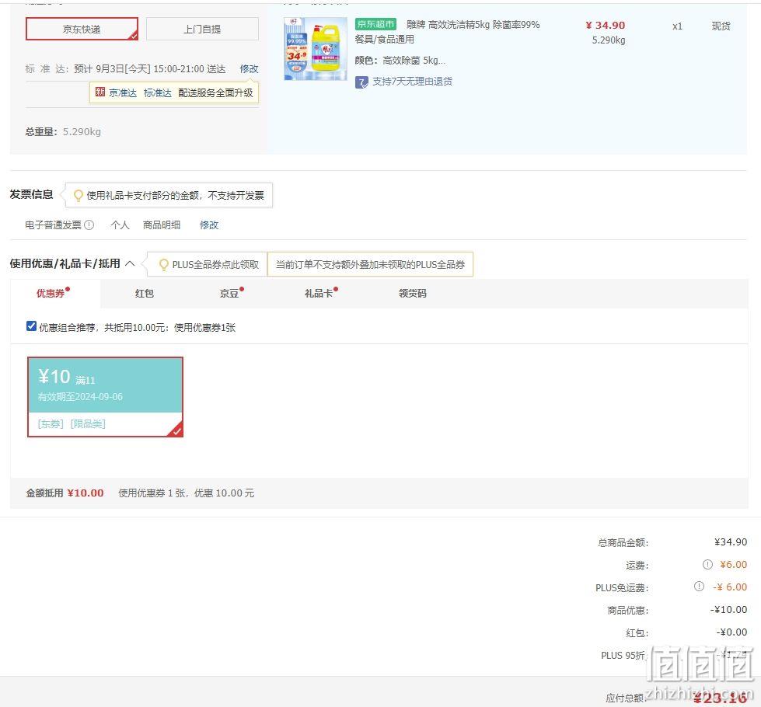This screenshot has width=761, height=707.
Task: Click the info icon beside PLUS免运费
Action: (699, 586)
